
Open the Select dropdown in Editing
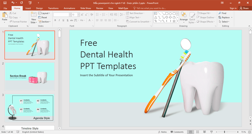(x=224, y=22)
